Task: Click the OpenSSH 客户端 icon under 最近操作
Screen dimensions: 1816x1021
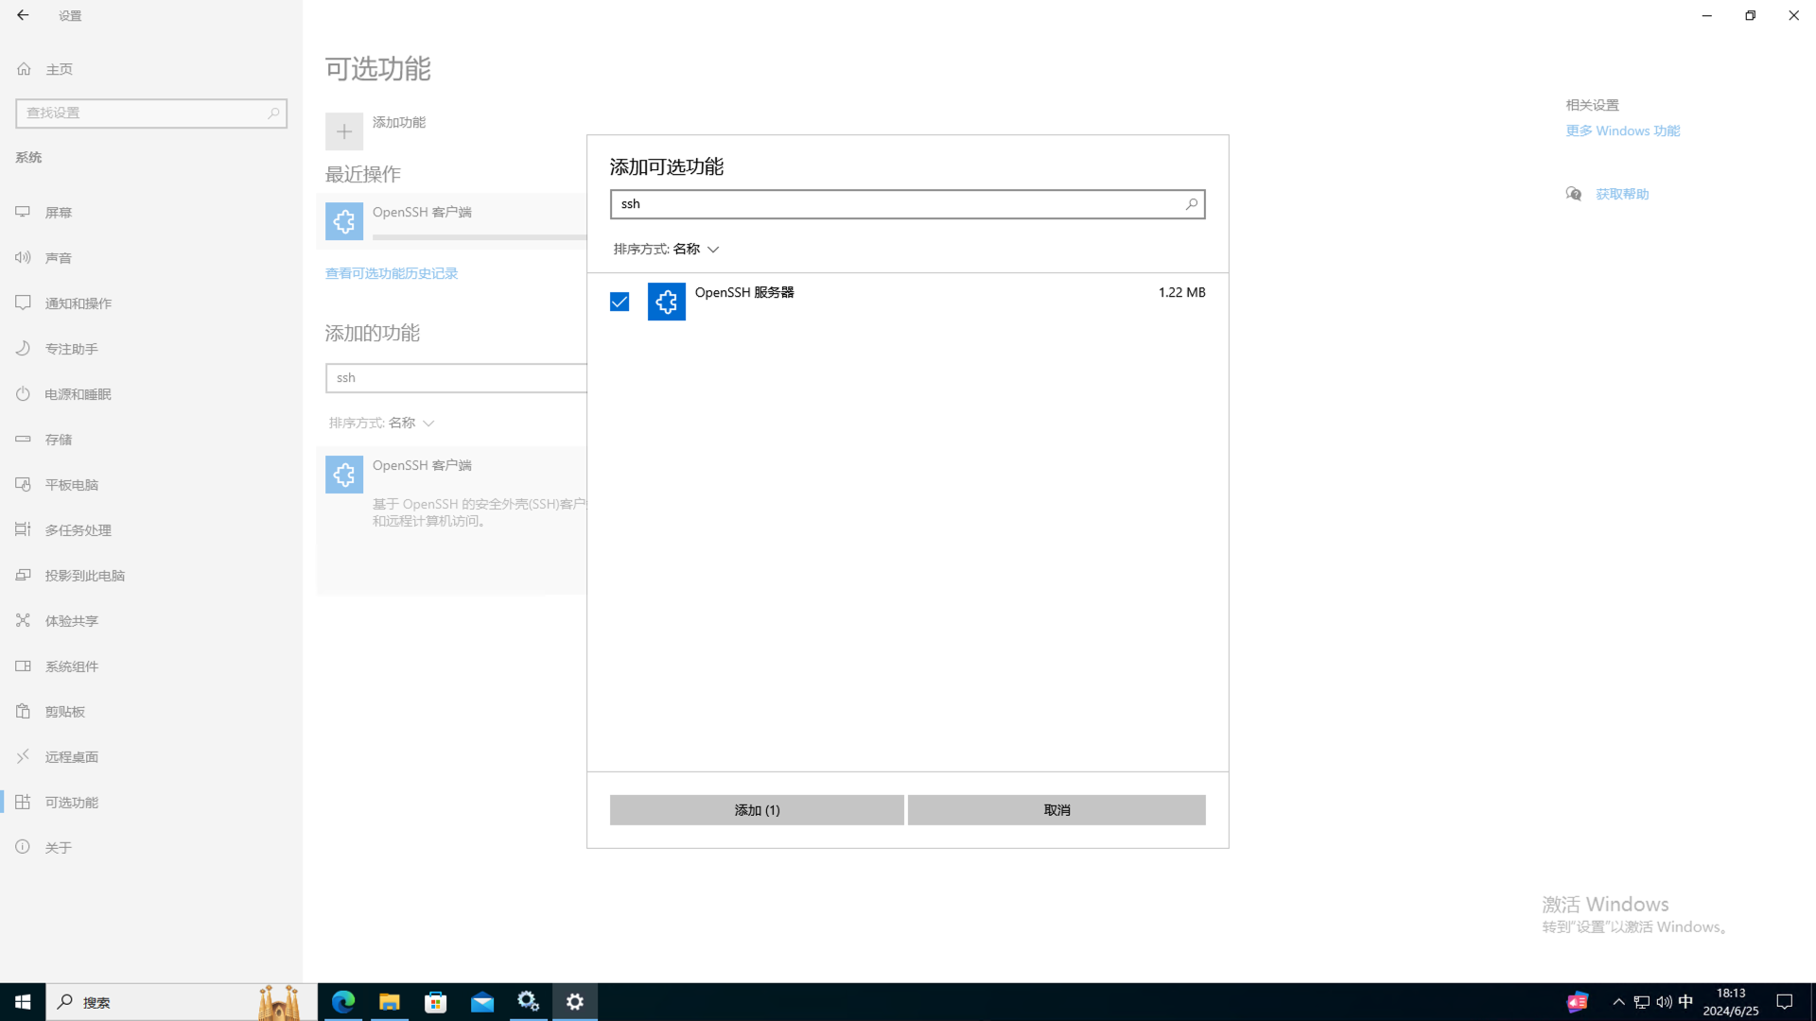Action: [344, 221]
